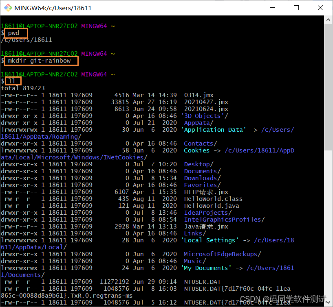Close the MINGW64 terminal window
The image size is (333, 307).
click(x=320, y=8)
